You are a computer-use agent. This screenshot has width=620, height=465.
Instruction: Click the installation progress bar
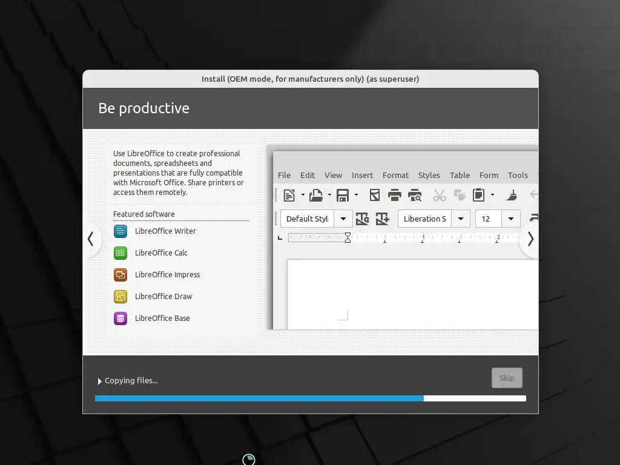coord(311,398)
